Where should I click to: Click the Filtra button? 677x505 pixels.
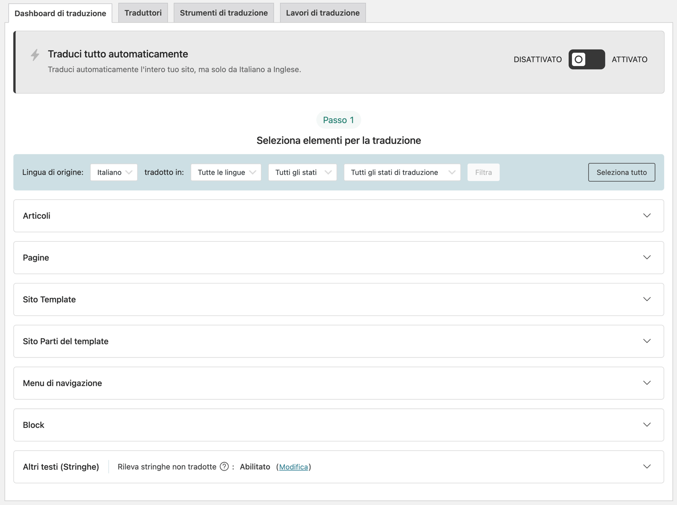pos(483,172)
